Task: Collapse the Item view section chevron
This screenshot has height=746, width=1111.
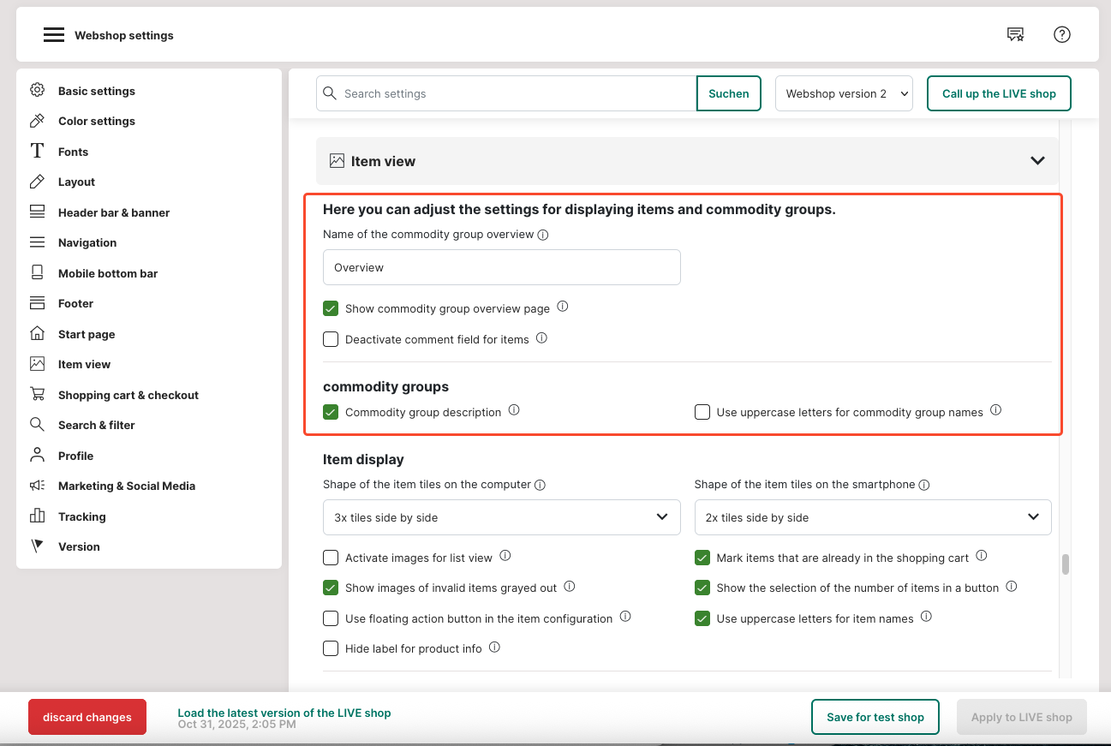Action: (x=1037, y=161)
